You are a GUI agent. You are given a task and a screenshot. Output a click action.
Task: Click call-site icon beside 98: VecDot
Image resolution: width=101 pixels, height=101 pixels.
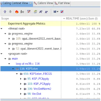(x=25, y=94)
